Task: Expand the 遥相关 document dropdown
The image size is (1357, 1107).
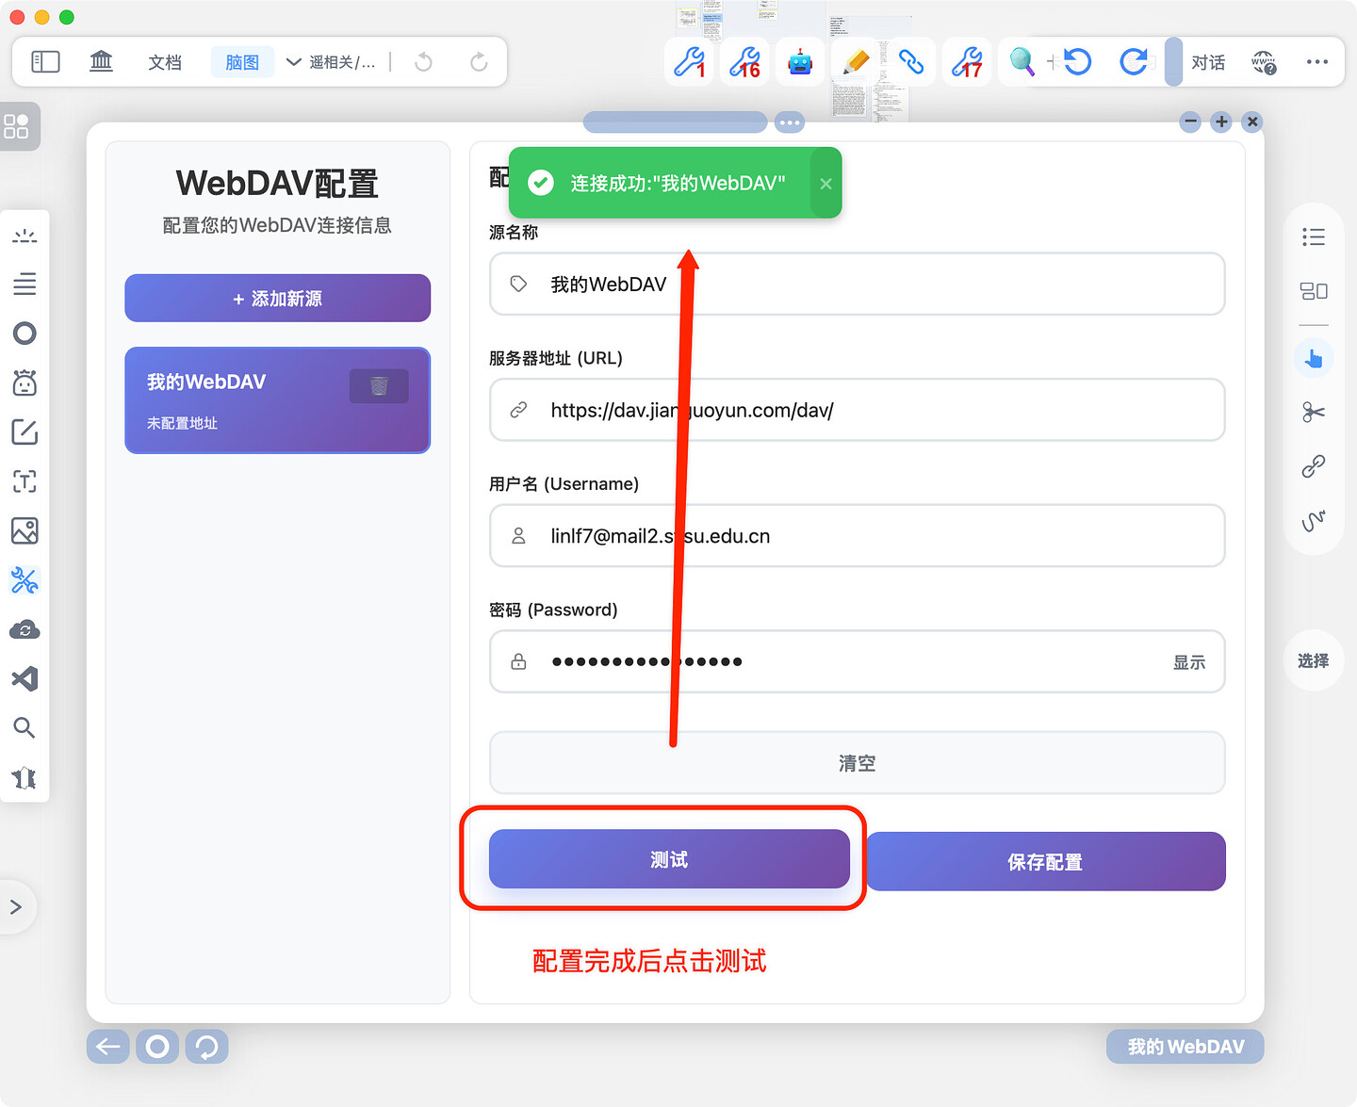Action: [331, 62]
